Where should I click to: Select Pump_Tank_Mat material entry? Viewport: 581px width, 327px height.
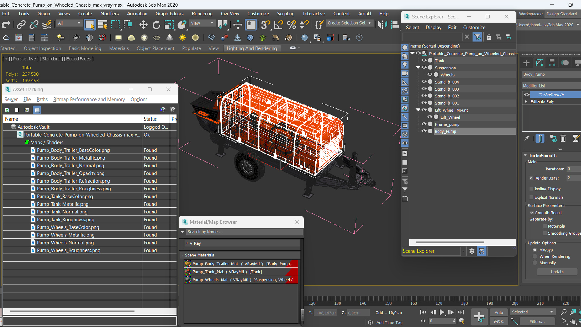241,272
